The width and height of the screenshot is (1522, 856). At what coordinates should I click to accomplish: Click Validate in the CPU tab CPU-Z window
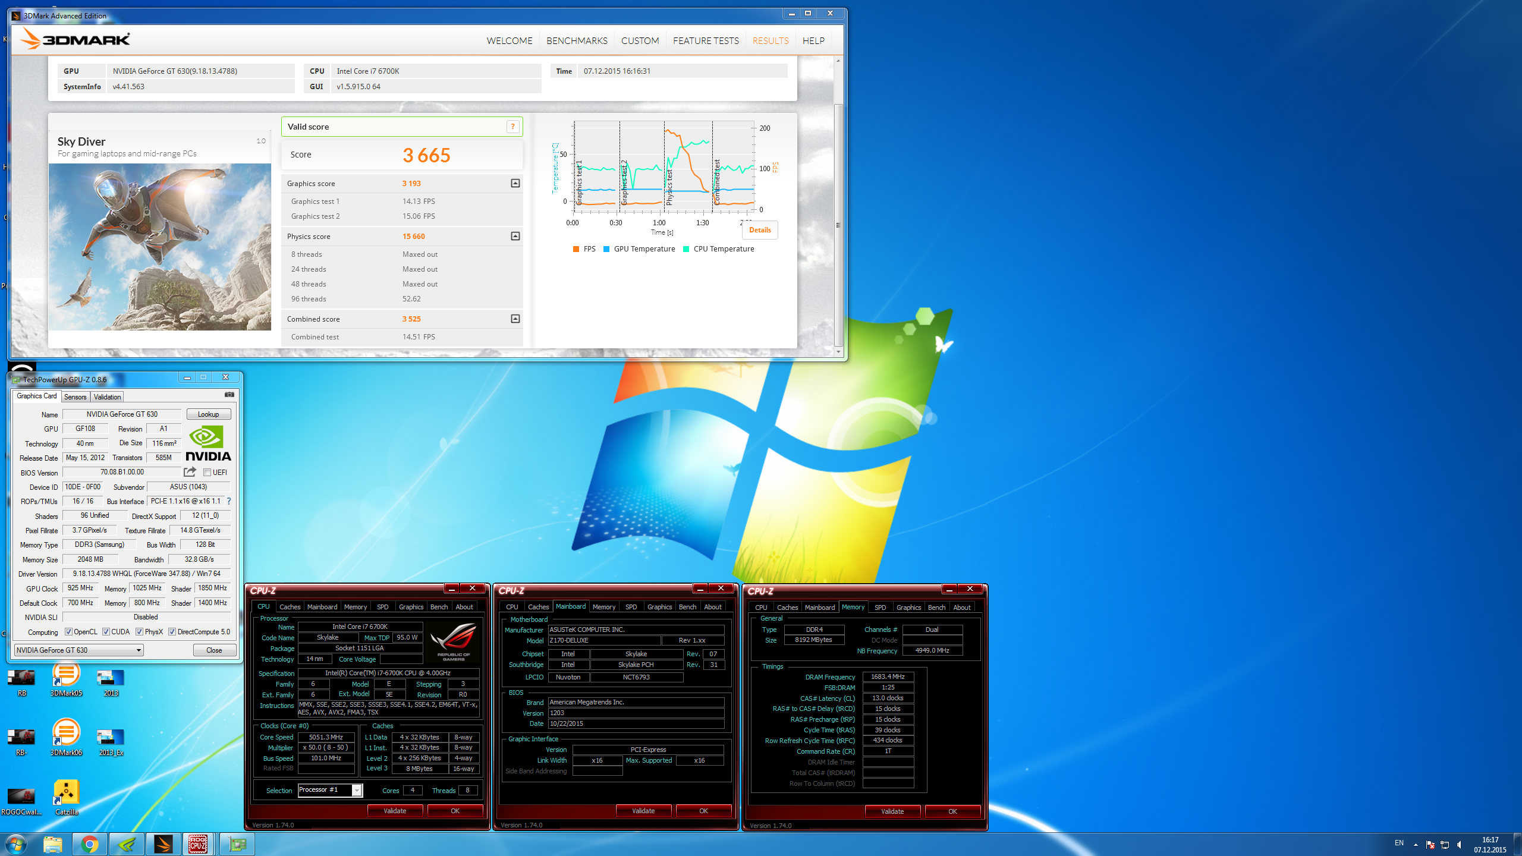pos(395,811)
